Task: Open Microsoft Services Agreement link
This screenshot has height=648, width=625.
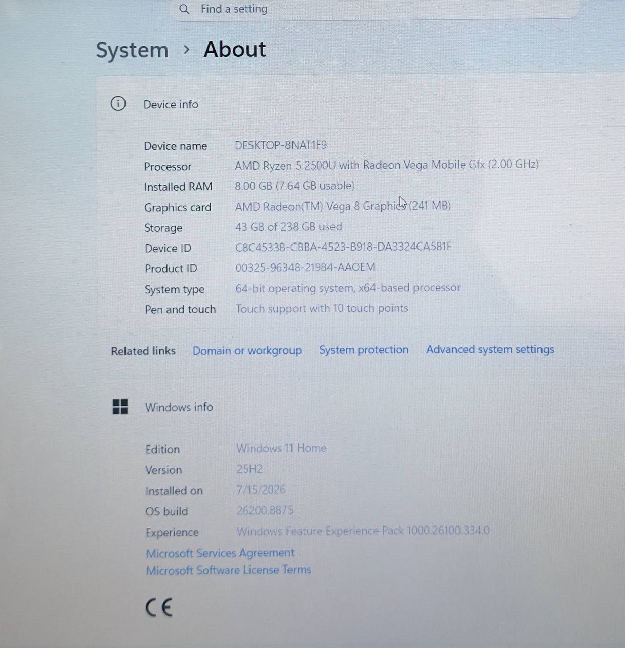Action: click(x=220, y=553)
